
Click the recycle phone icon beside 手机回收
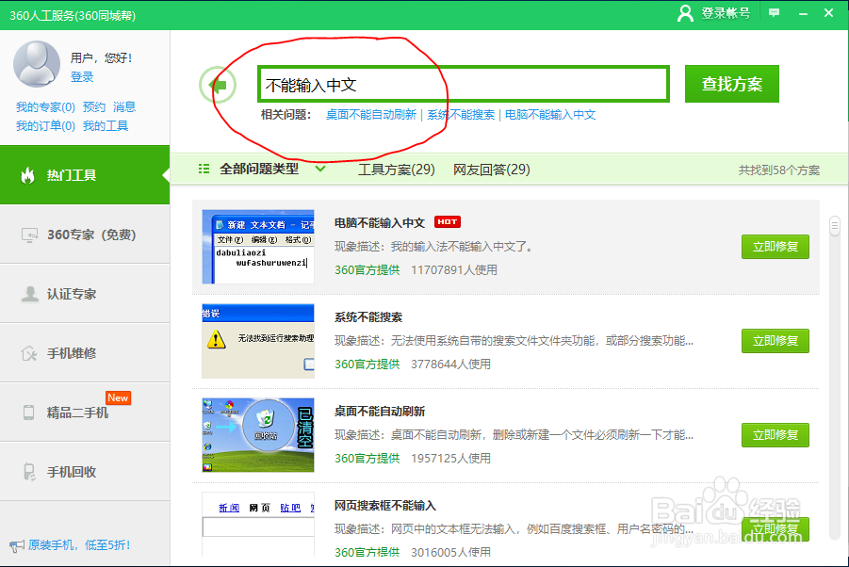(29, 472)
